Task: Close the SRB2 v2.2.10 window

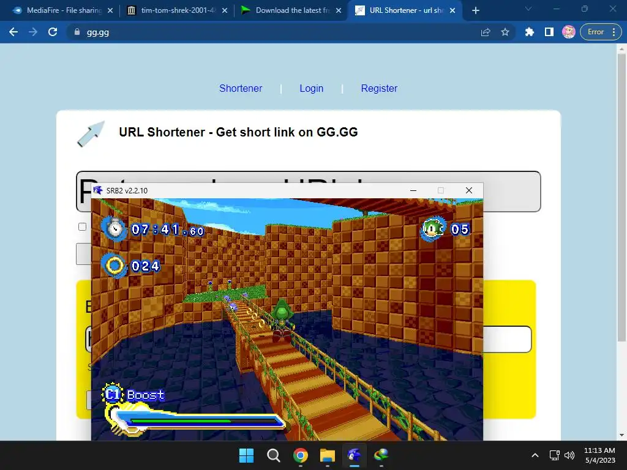Action: pos(469,191)
